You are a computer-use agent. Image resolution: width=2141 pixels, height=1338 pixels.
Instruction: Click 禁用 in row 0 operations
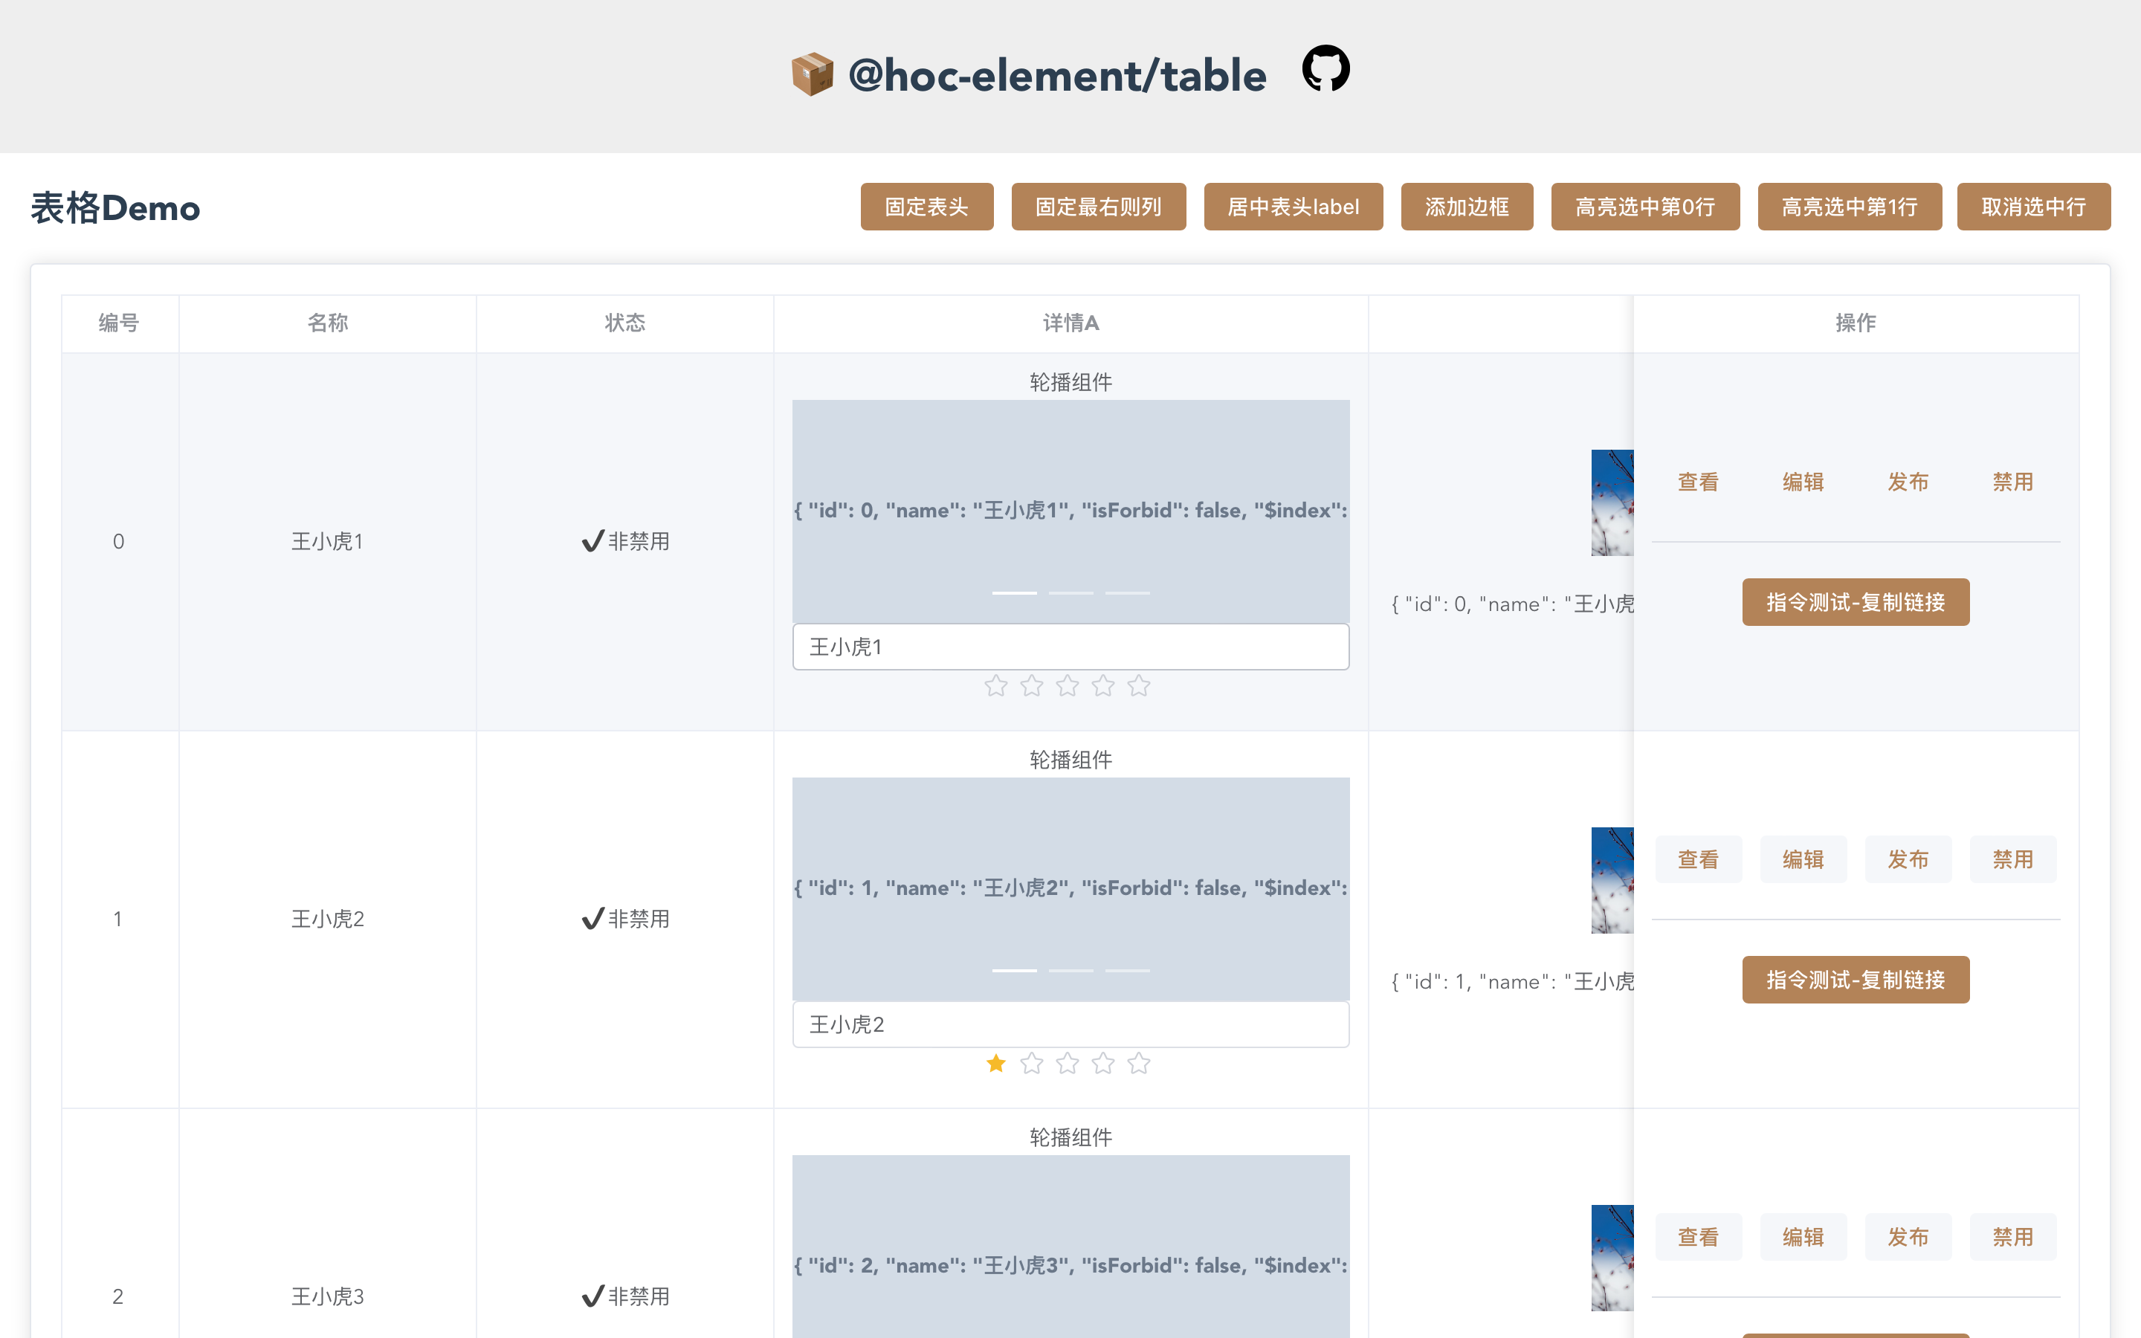(x=2012, y=482)
